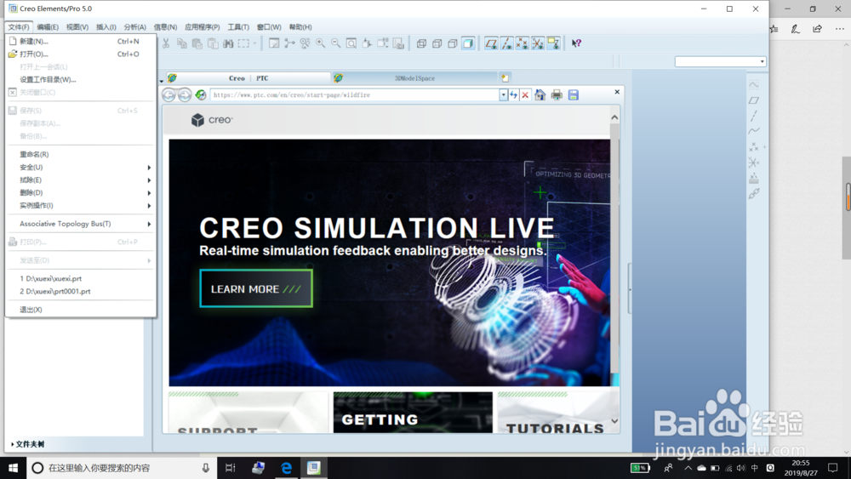Choose 打开(O) from the File menu
Image resolution: width=851 pixels, height=479 pixels.
[x=80, y=54]
